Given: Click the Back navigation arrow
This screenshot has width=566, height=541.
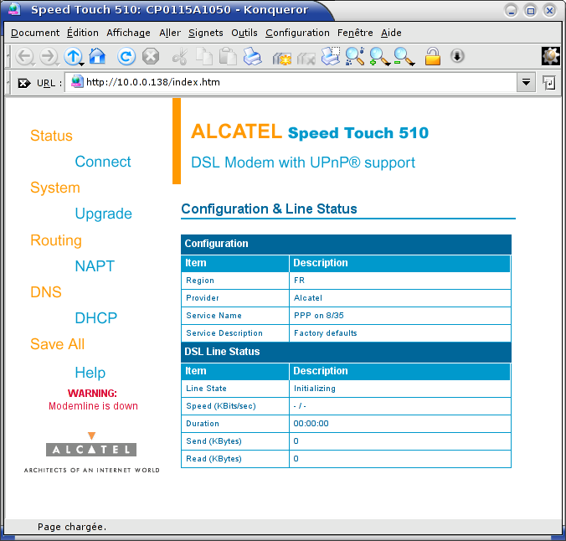Looking at the screenshot, I should coord(24,57).
